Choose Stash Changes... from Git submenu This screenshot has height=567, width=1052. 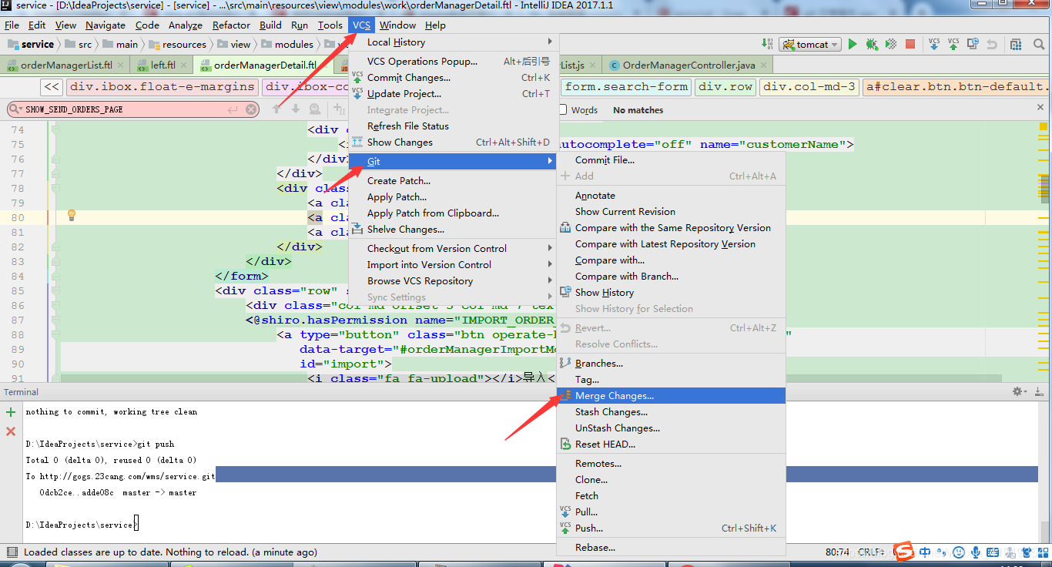671,412
